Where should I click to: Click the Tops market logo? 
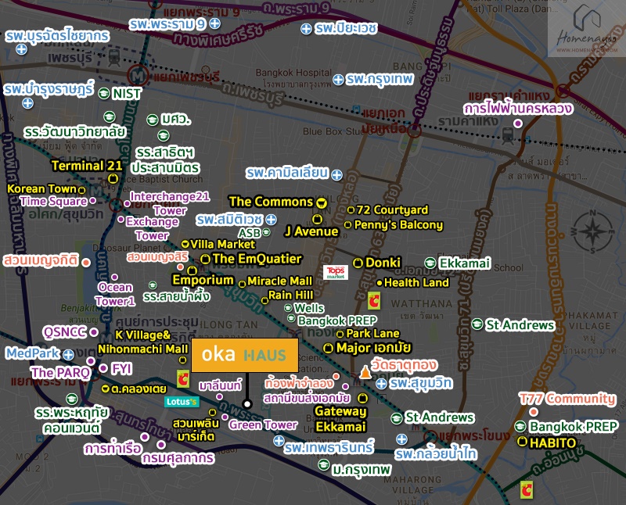pyautogui.click(x=336, y=273)
